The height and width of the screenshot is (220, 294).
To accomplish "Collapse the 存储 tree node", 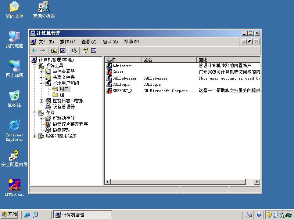I will tap(34, 113).
